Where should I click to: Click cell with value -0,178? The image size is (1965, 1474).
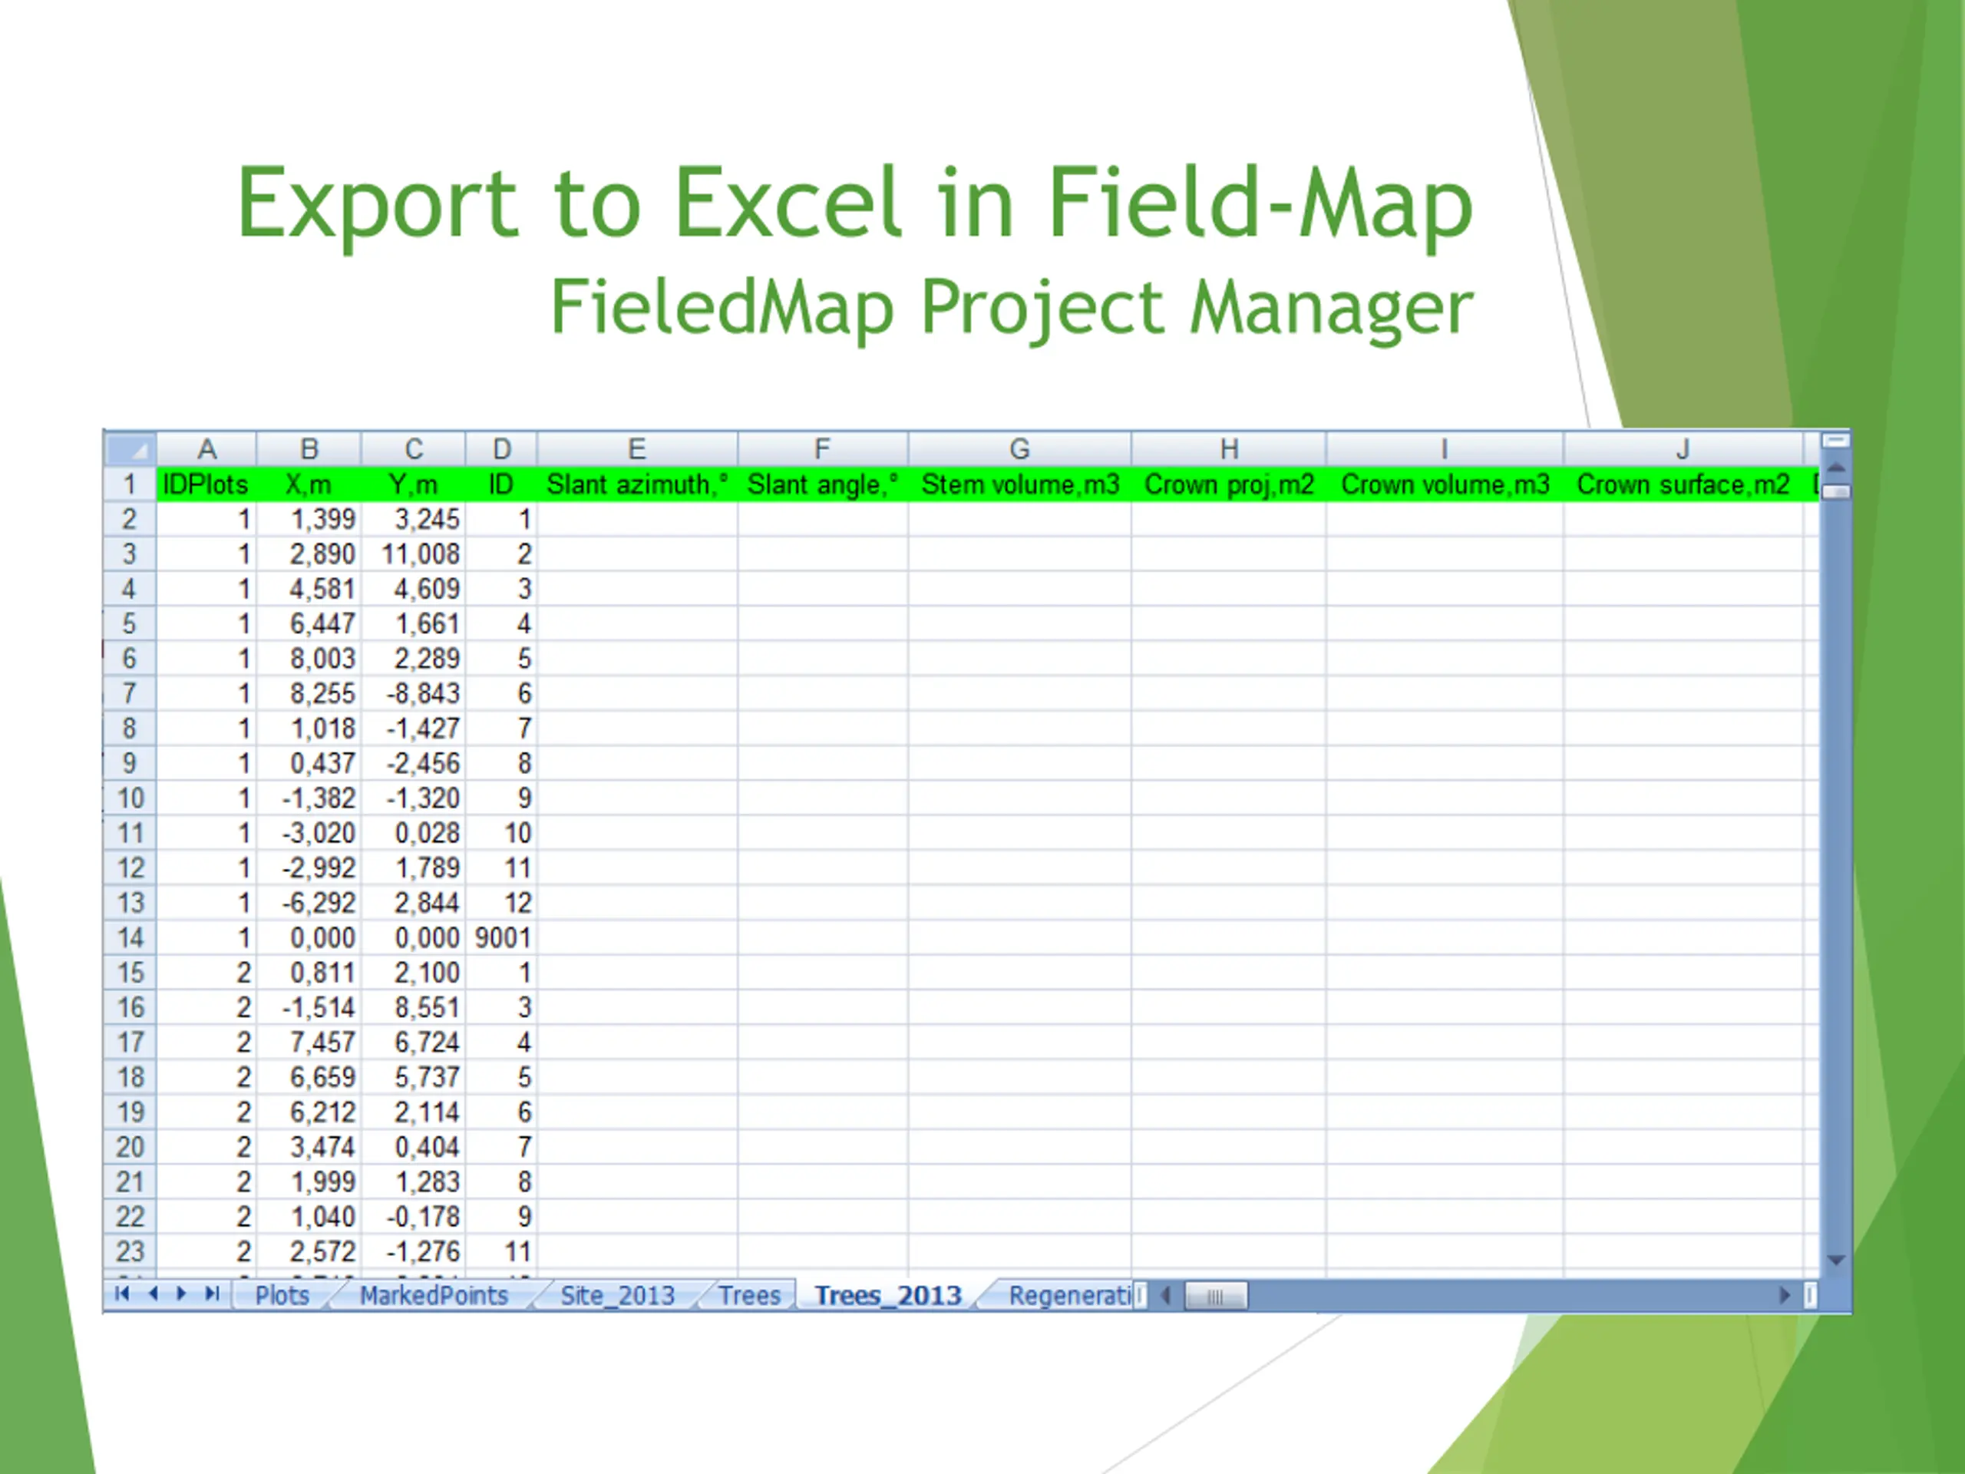414,1216
